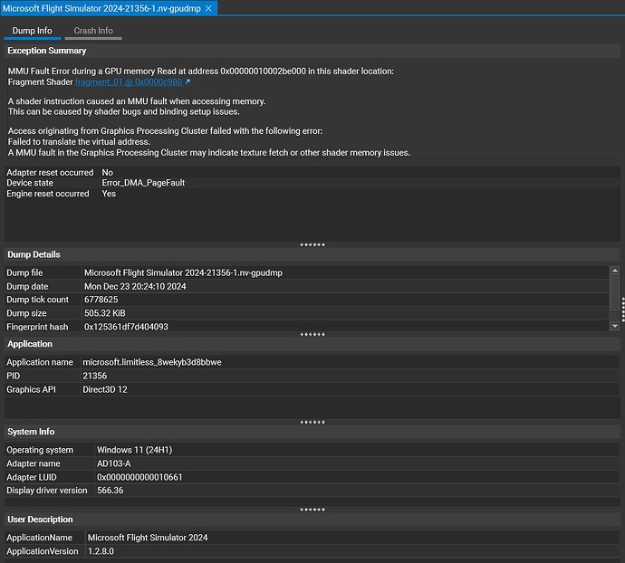Screen dimensions: 625x563
Task: Select the 505.32 KiB dump size value
Action: [x=104, y=313]
